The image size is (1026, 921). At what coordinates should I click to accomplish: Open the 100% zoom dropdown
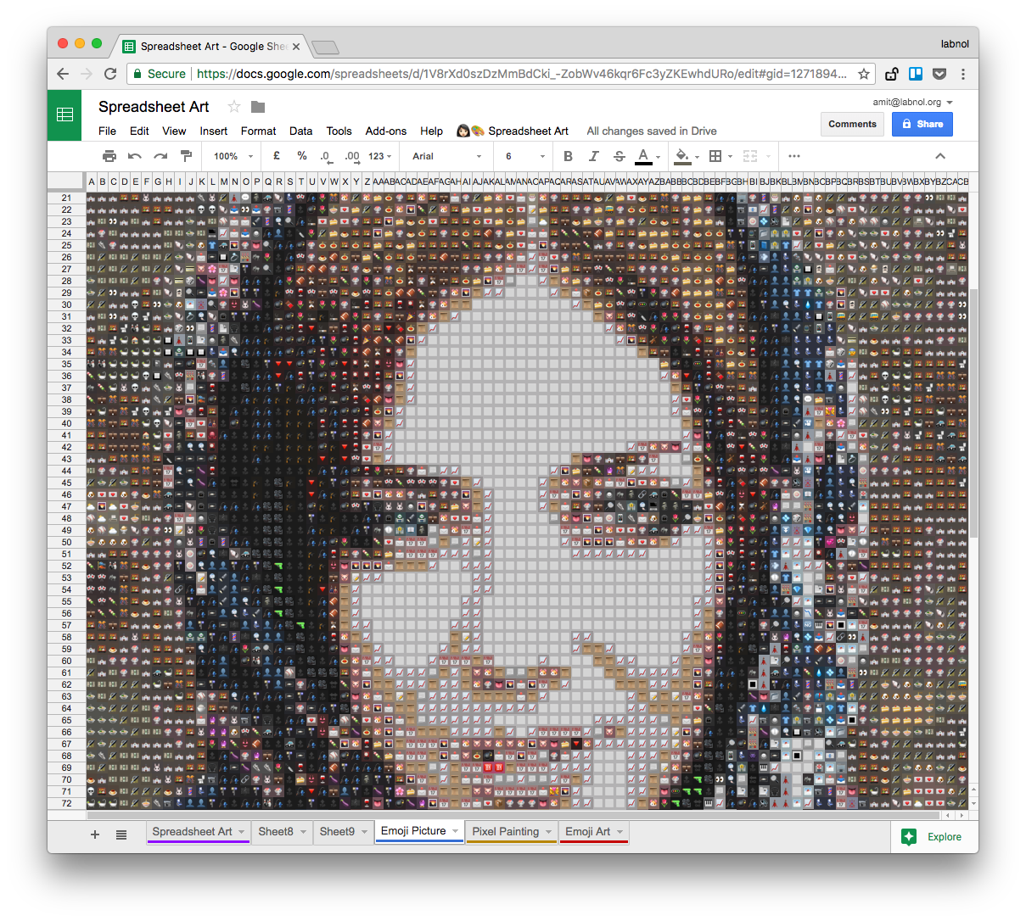[231, 156]
